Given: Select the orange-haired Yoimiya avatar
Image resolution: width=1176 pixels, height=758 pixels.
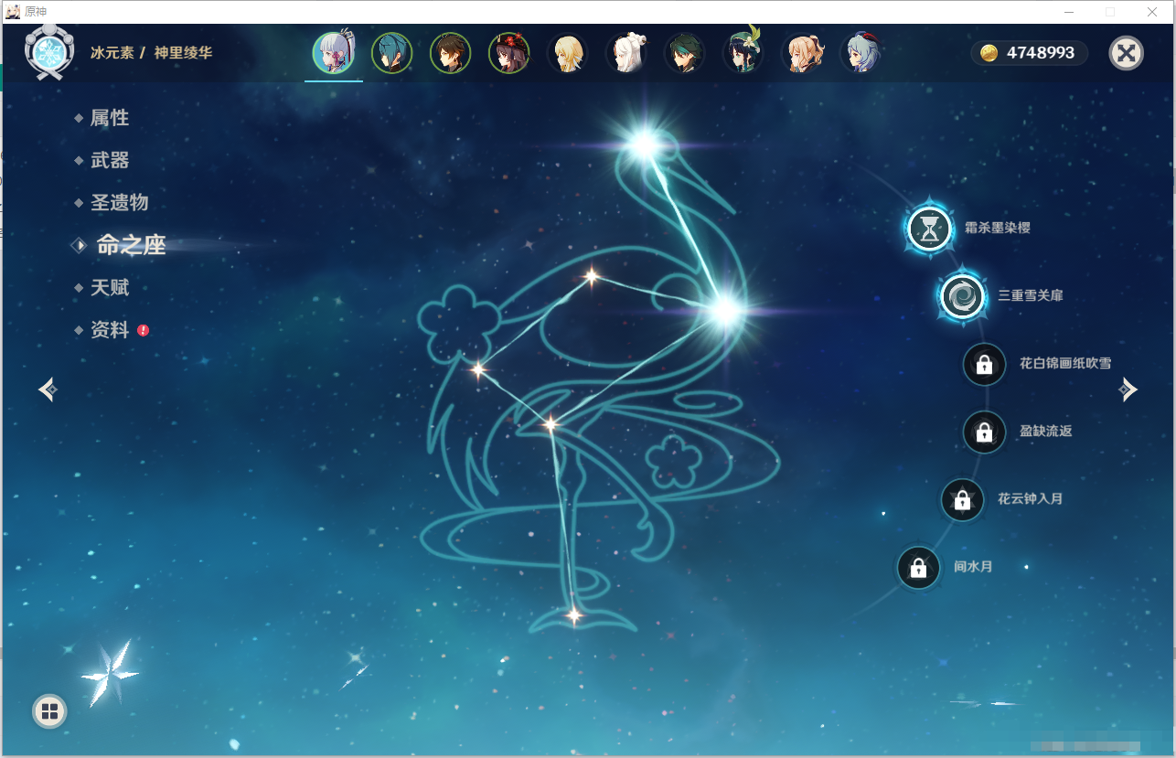Looking at the screenshot, I should [802, 53].
